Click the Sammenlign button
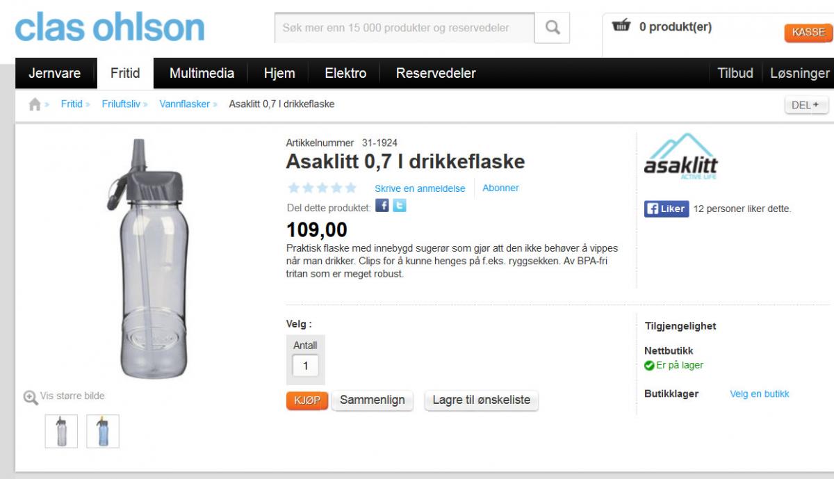The width and height of the screenshot is (834, 479). tap(372, 400)
